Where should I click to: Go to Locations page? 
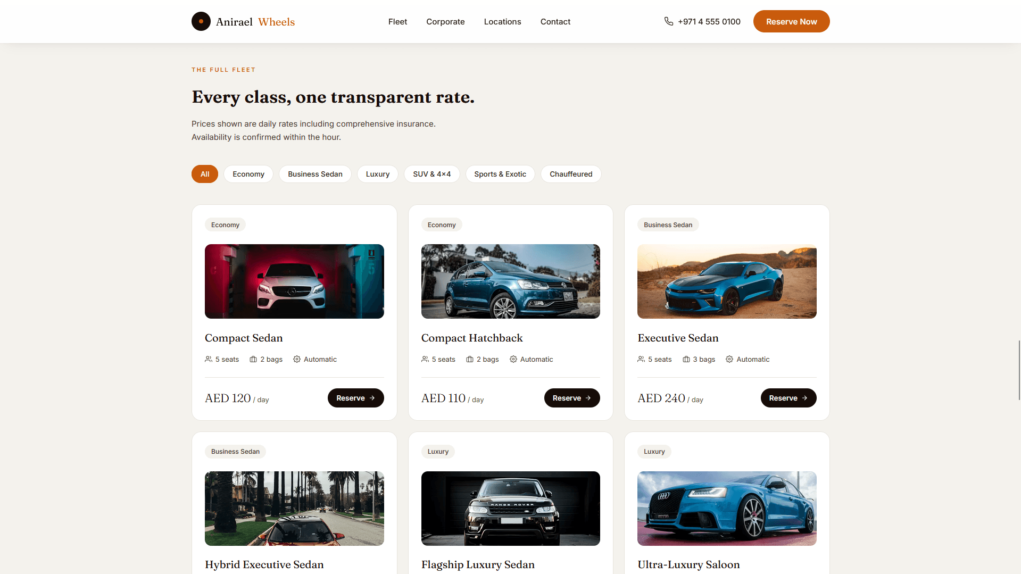coord(502,21)
